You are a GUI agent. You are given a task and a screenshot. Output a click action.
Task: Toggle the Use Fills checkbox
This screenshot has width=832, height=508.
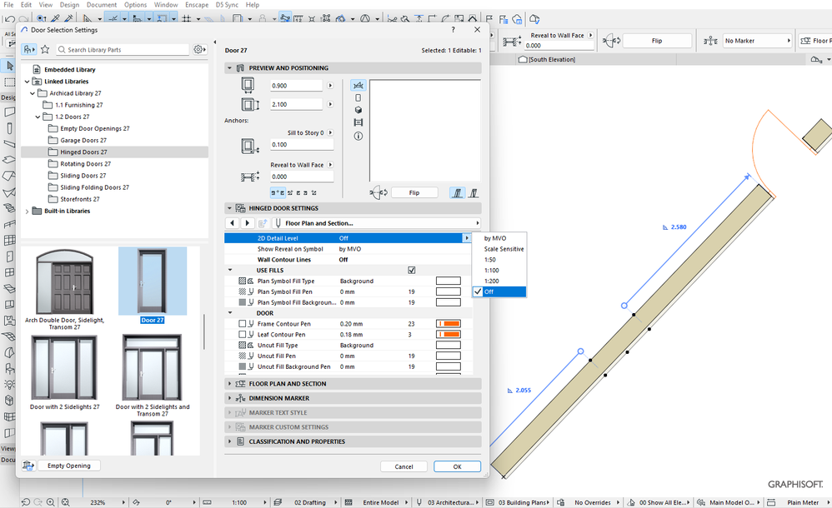[411, 271]
